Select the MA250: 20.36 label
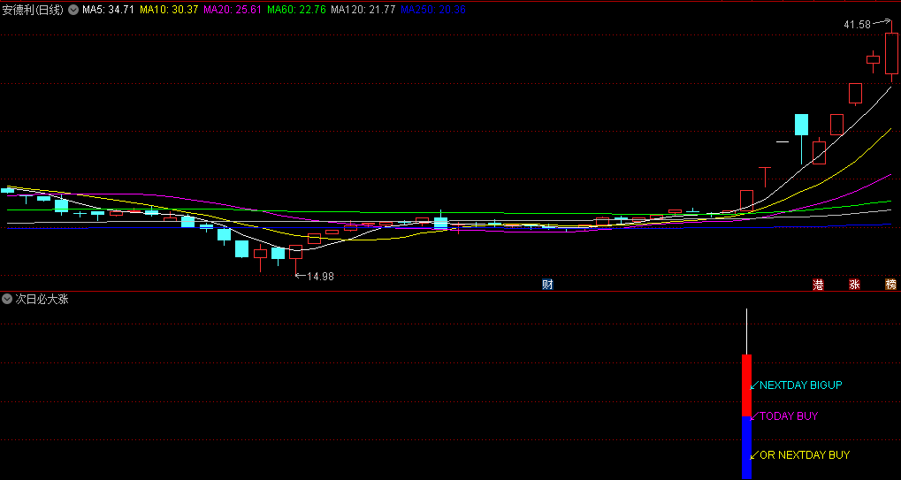Viewport: 901px width, 480px height. [x=433, y=10]
